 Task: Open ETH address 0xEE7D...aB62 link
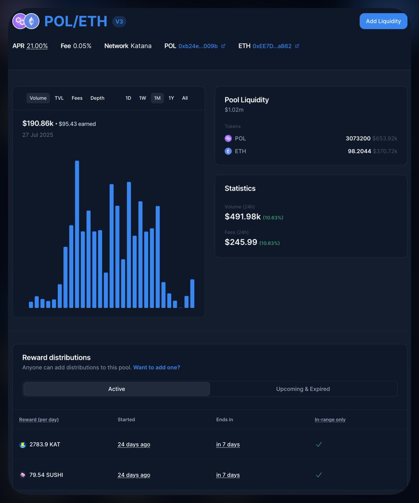click(x=272, y=46)
